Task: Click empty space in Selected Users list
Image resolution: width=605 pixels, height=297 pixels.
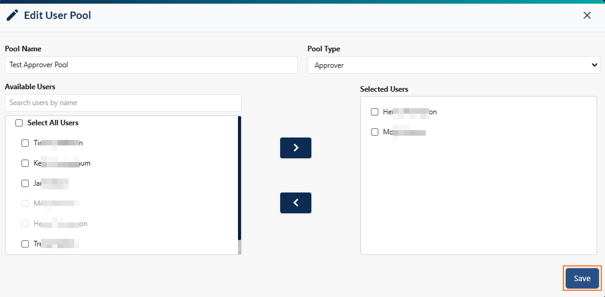Action: click(477, 202)
